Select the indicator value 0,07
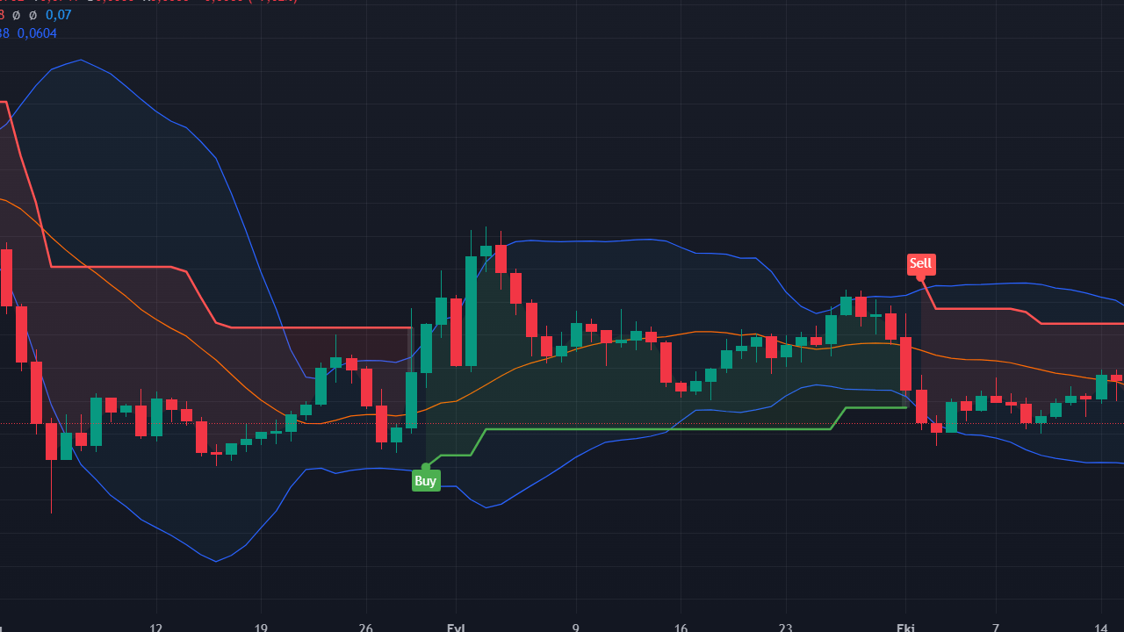The width and height of the screenshot is (1124, 632). (x=57, y=15)
